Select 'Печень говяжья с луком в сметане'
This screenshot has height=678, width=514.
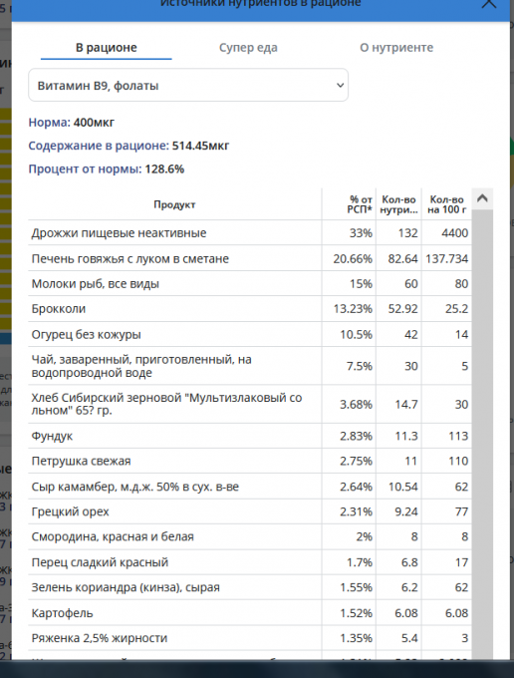(250, 258)
